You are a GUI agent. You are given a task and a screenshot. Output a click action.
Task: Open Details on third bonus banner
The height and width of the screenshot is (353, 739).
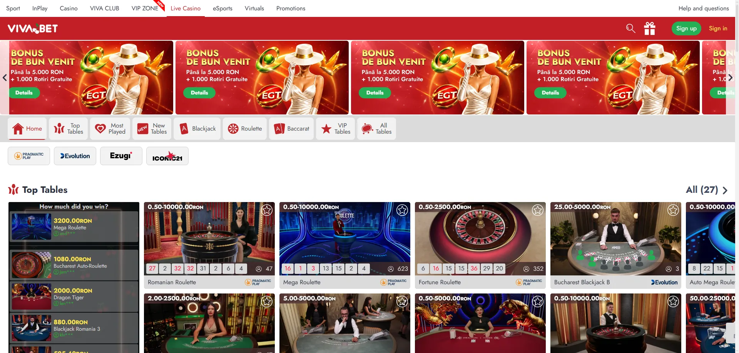[375, 93]
